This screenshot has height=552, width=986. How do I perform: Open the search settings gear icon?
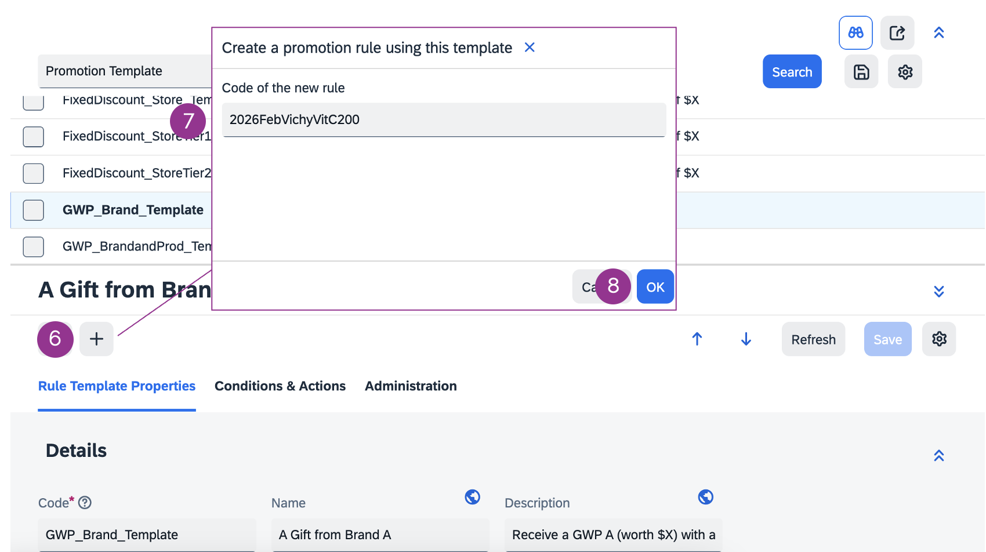[x=905, y=72]
